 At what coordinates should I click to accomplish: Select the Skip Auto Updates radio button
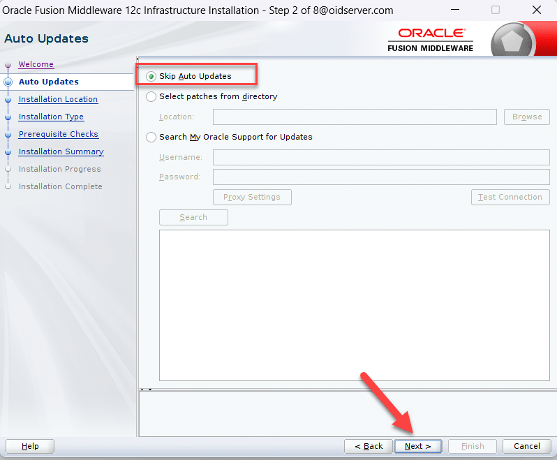tap(151, 76)
